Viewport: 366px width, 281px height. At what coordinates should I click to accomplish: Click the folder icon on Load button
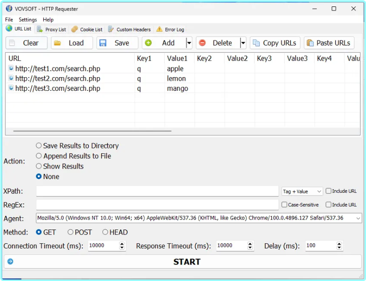(57, 43)
